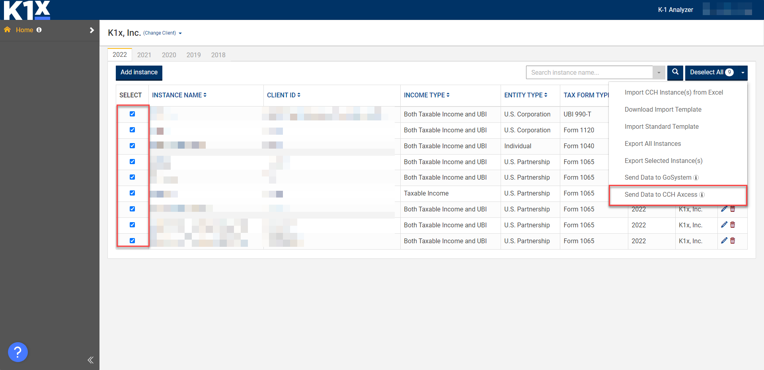The image size is (764, 370).
Task: Choose Send Data to CCH Axcess
Action: [661, 195]
